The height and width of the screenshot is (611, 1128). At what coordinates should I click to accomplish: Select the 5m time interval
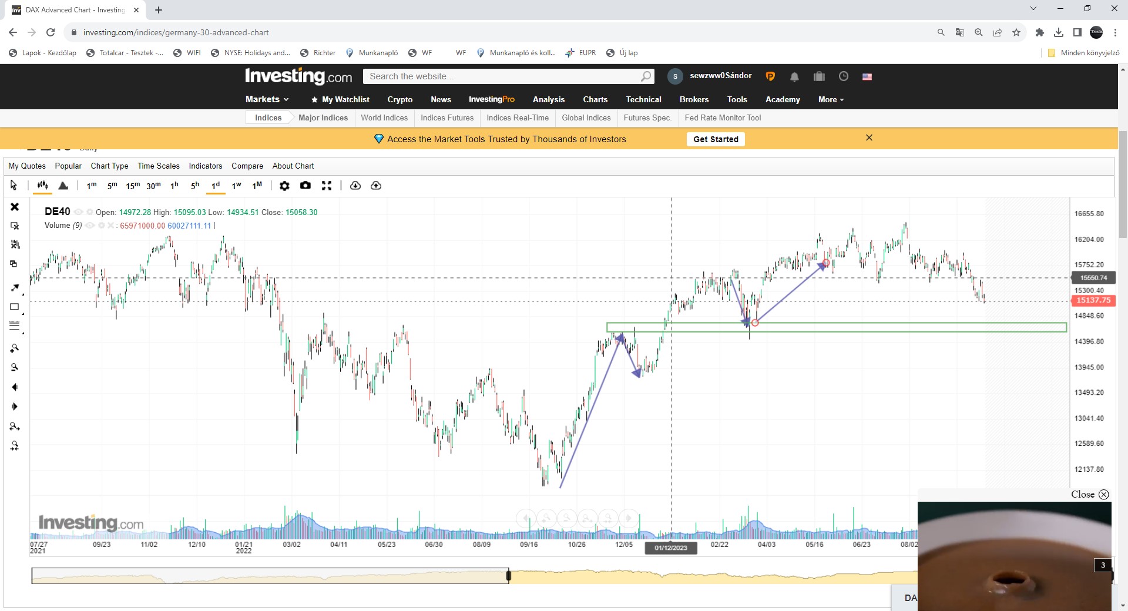[112, 186]
